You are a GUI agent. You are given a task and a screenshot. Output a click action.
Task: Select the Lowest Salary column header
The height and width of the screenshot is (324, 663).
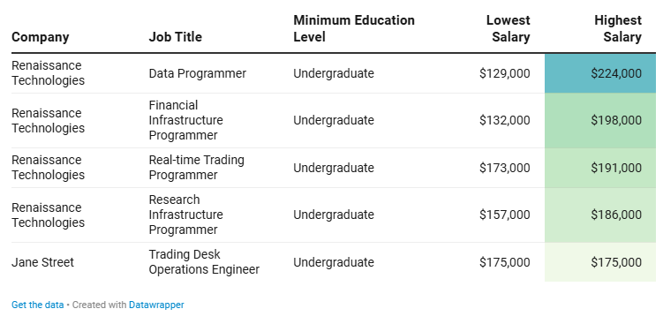tap(509, 28)
